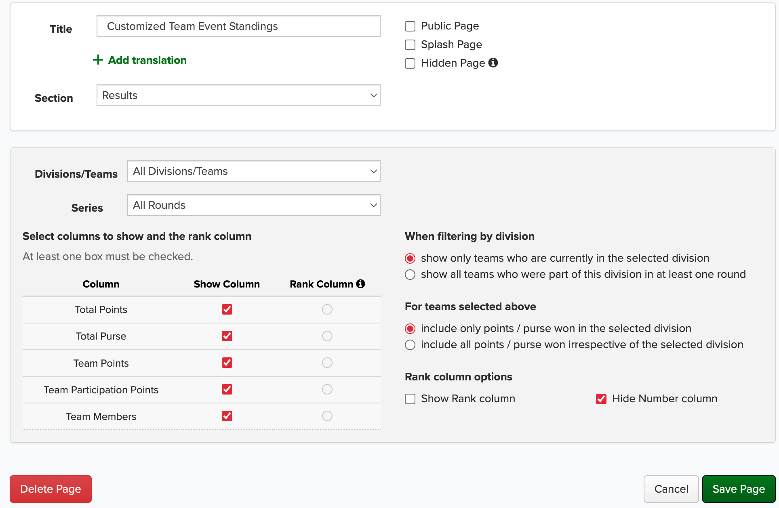Screen dimensions: 779x508
Task: Enable the Show Rank column checkbox
Action: coord(410,399)
